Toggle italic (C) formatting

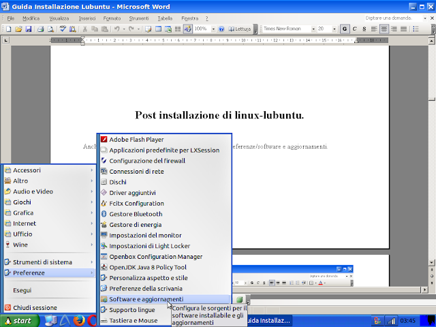[354, 29]
